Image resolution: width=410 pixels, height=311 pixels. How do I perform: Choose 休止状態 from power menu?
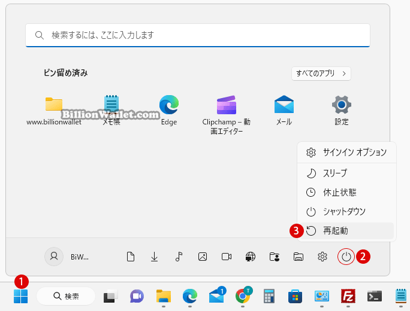(x=346, y=193)
